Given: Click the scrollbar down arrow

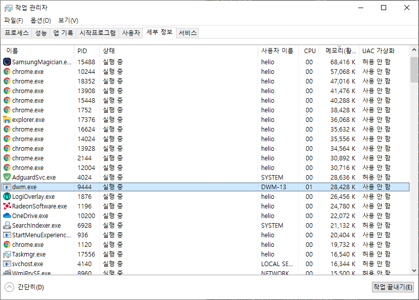Looking at the screenshot, I should pyautogui.click(x=414, y=271).
